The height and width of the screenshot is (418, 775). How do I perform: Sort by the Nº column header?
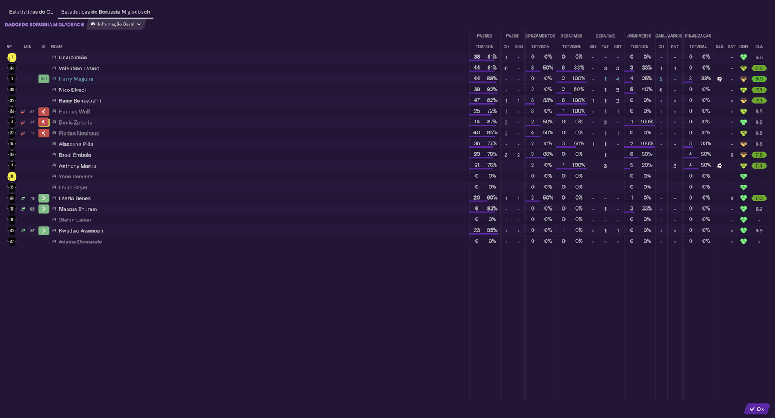coord(9,47)
